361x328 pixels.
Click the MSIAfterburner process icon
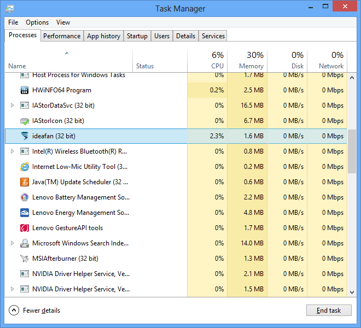point(25,259)
